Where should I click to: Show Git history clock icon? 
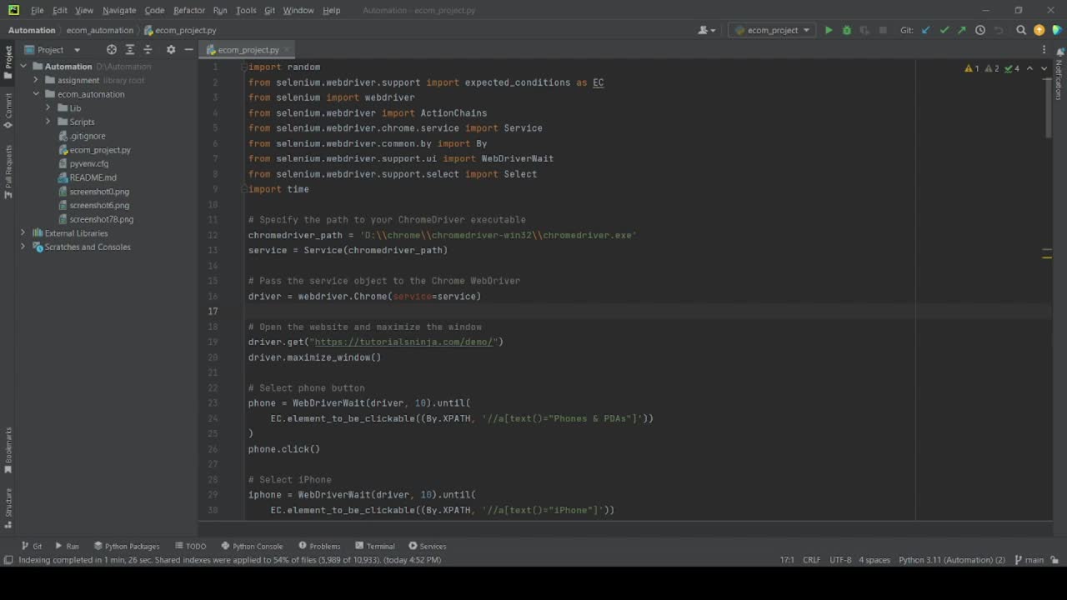[x=980, y=30]
